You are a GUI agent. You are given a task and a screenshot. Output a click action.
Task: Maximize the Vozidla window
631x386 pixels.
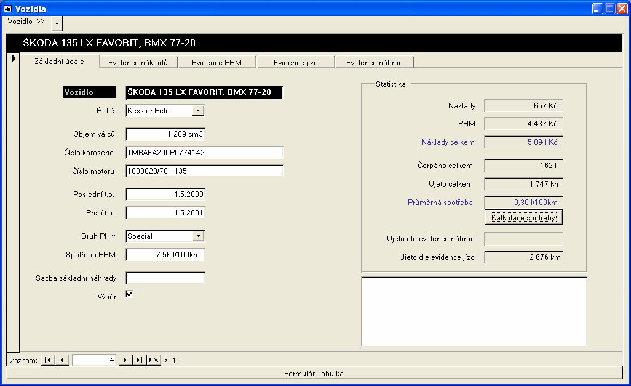[609, 9]
